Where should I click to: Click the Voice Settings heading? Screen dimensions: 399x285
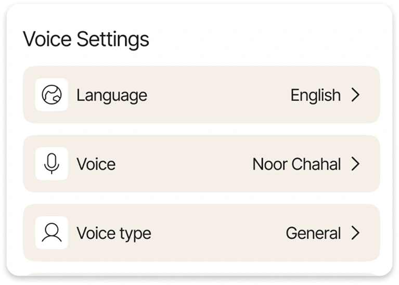pos(86,40)
